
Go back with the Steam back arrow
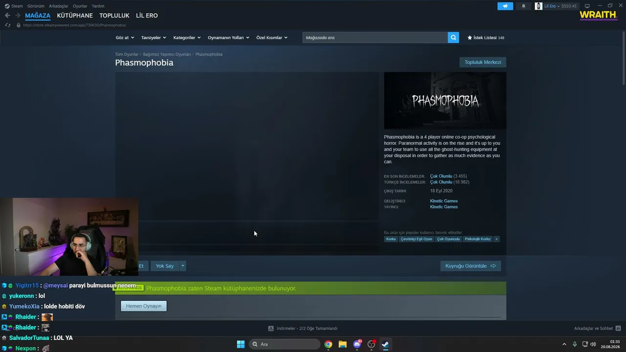click(7, 16)
